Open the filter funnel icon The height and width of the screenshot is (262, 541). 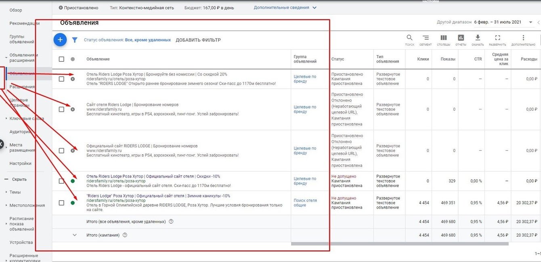pos(75,40)
